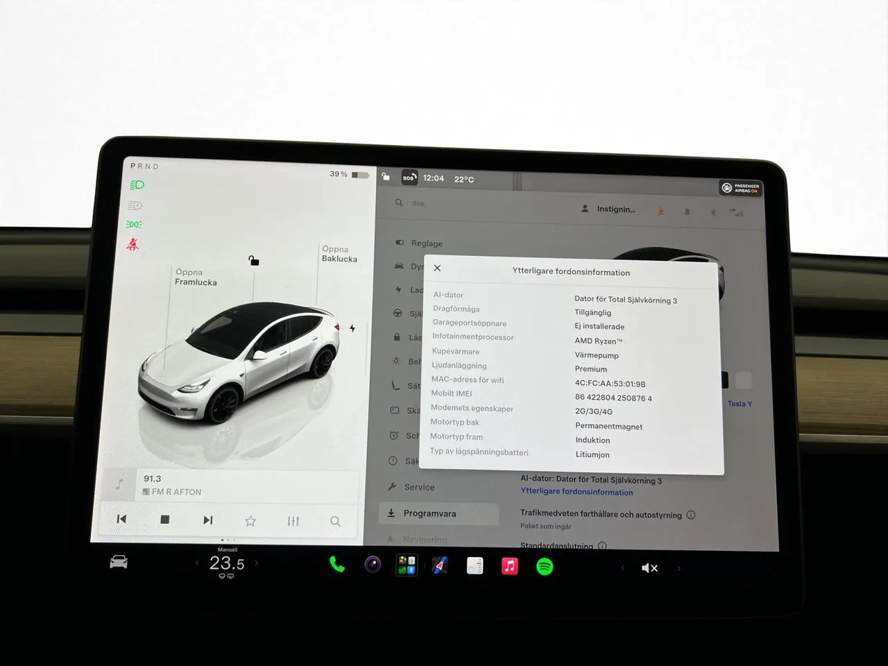Tap the MAC address 4C:FC:AA:53:01:9B value
This screenshot has height=666, width=888.
(x=610, y=384)
